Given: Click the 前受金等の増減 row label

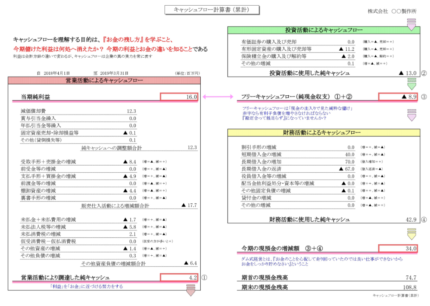Looking at the screenshot, I should (x=38, y=169).
